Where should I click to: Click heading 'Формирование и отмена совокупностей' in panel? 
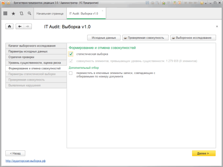pos(102,48)
